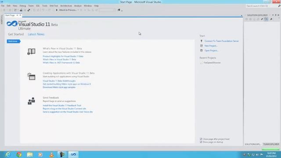Click the Redo toolbar icon
Screen dimensions: 281x158
[50, 10]
